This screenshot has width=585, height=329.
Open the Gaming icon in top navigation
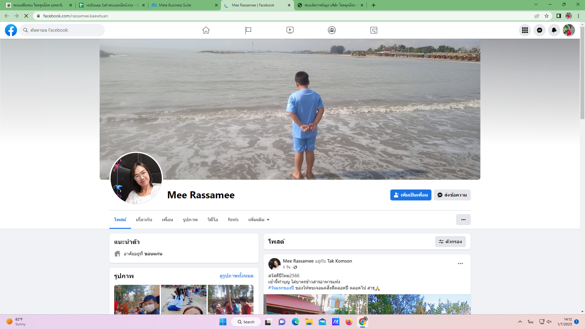(374, 30)
